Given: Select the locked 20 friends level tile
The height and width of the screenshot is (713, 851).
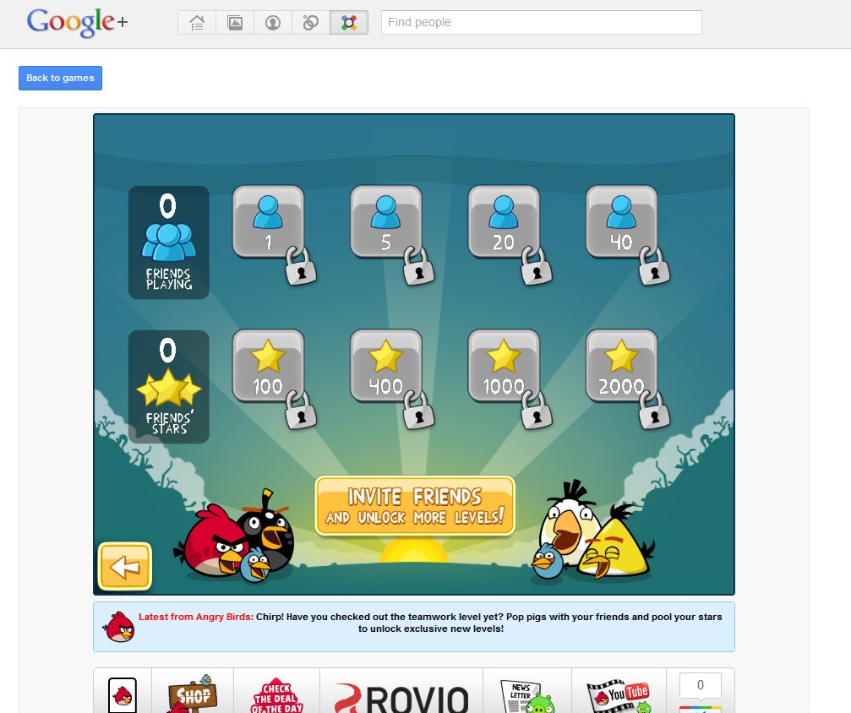Looking at the screenshot, I should tap(504, 221).
